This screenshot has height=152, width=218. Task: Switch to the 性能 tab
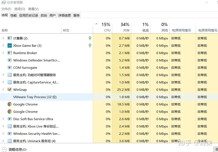coord(14,15)
